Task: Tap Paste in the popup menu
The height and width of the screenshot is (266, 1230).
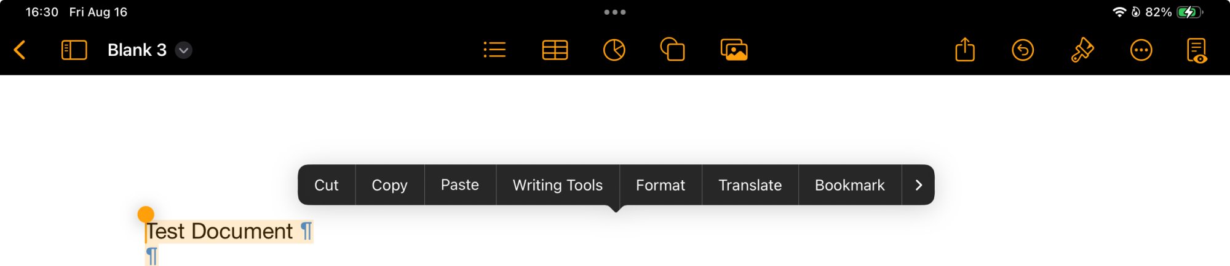Action: [459, 185]
